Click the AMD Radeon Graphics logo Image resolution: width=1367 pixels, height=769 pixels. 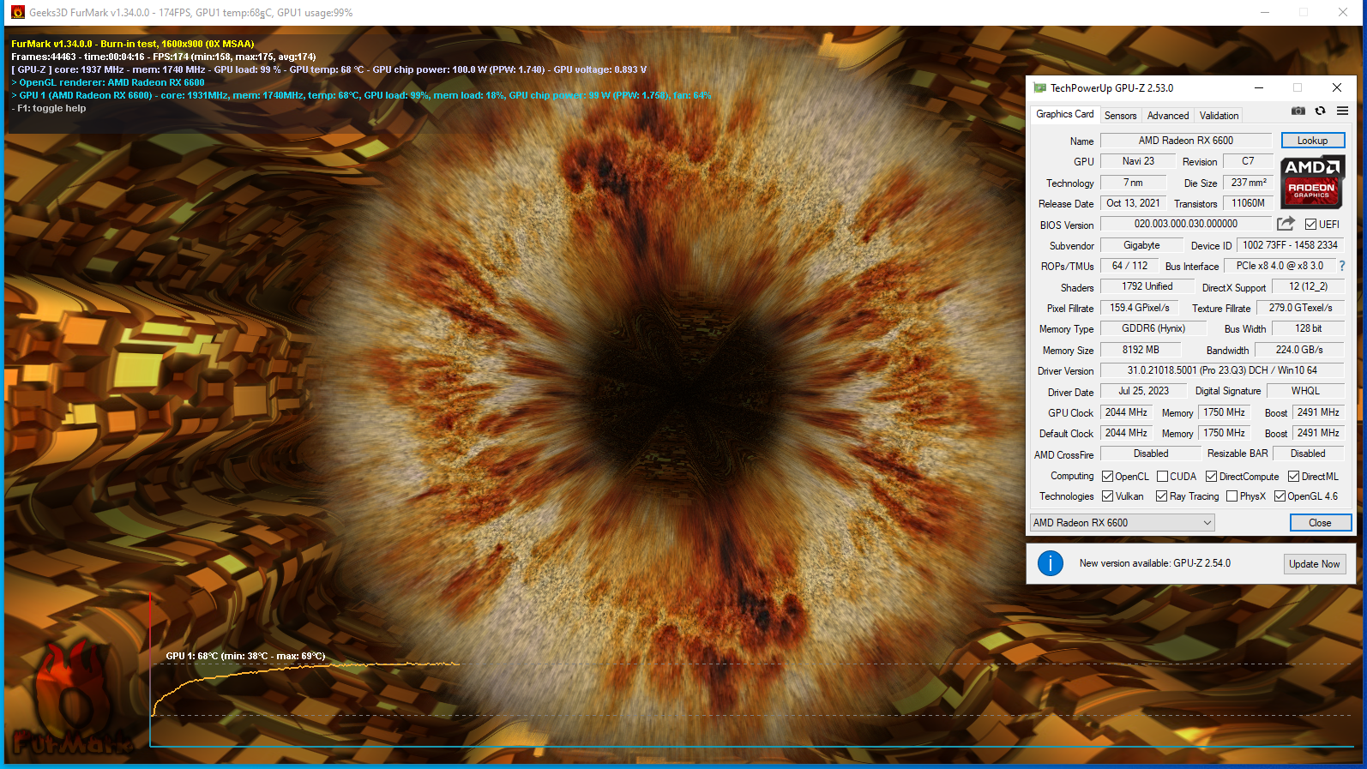[1312, 182]
